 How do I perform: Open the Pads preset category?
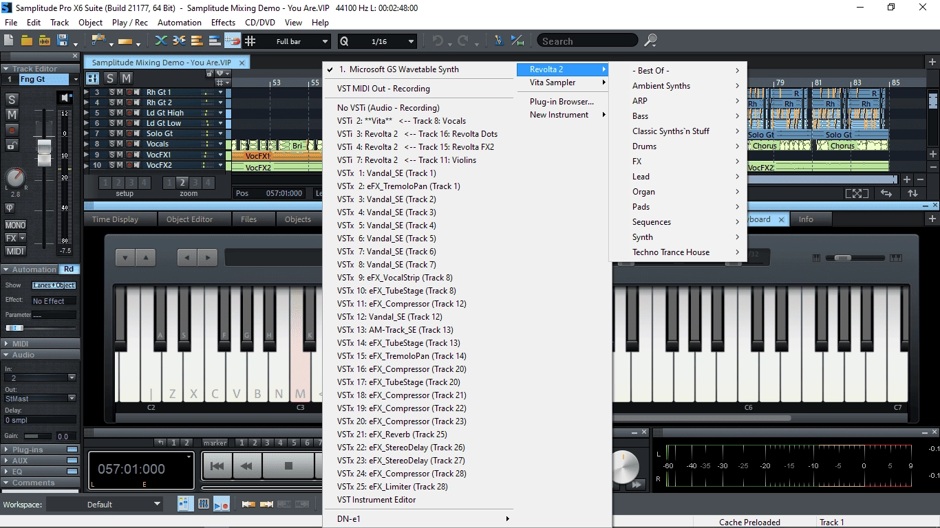678,207
